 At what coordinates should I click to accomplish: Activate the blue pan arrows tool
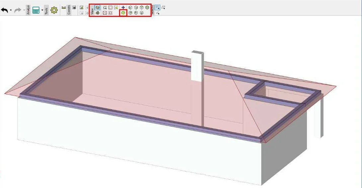pyautogui.click(x=123, y=8)
